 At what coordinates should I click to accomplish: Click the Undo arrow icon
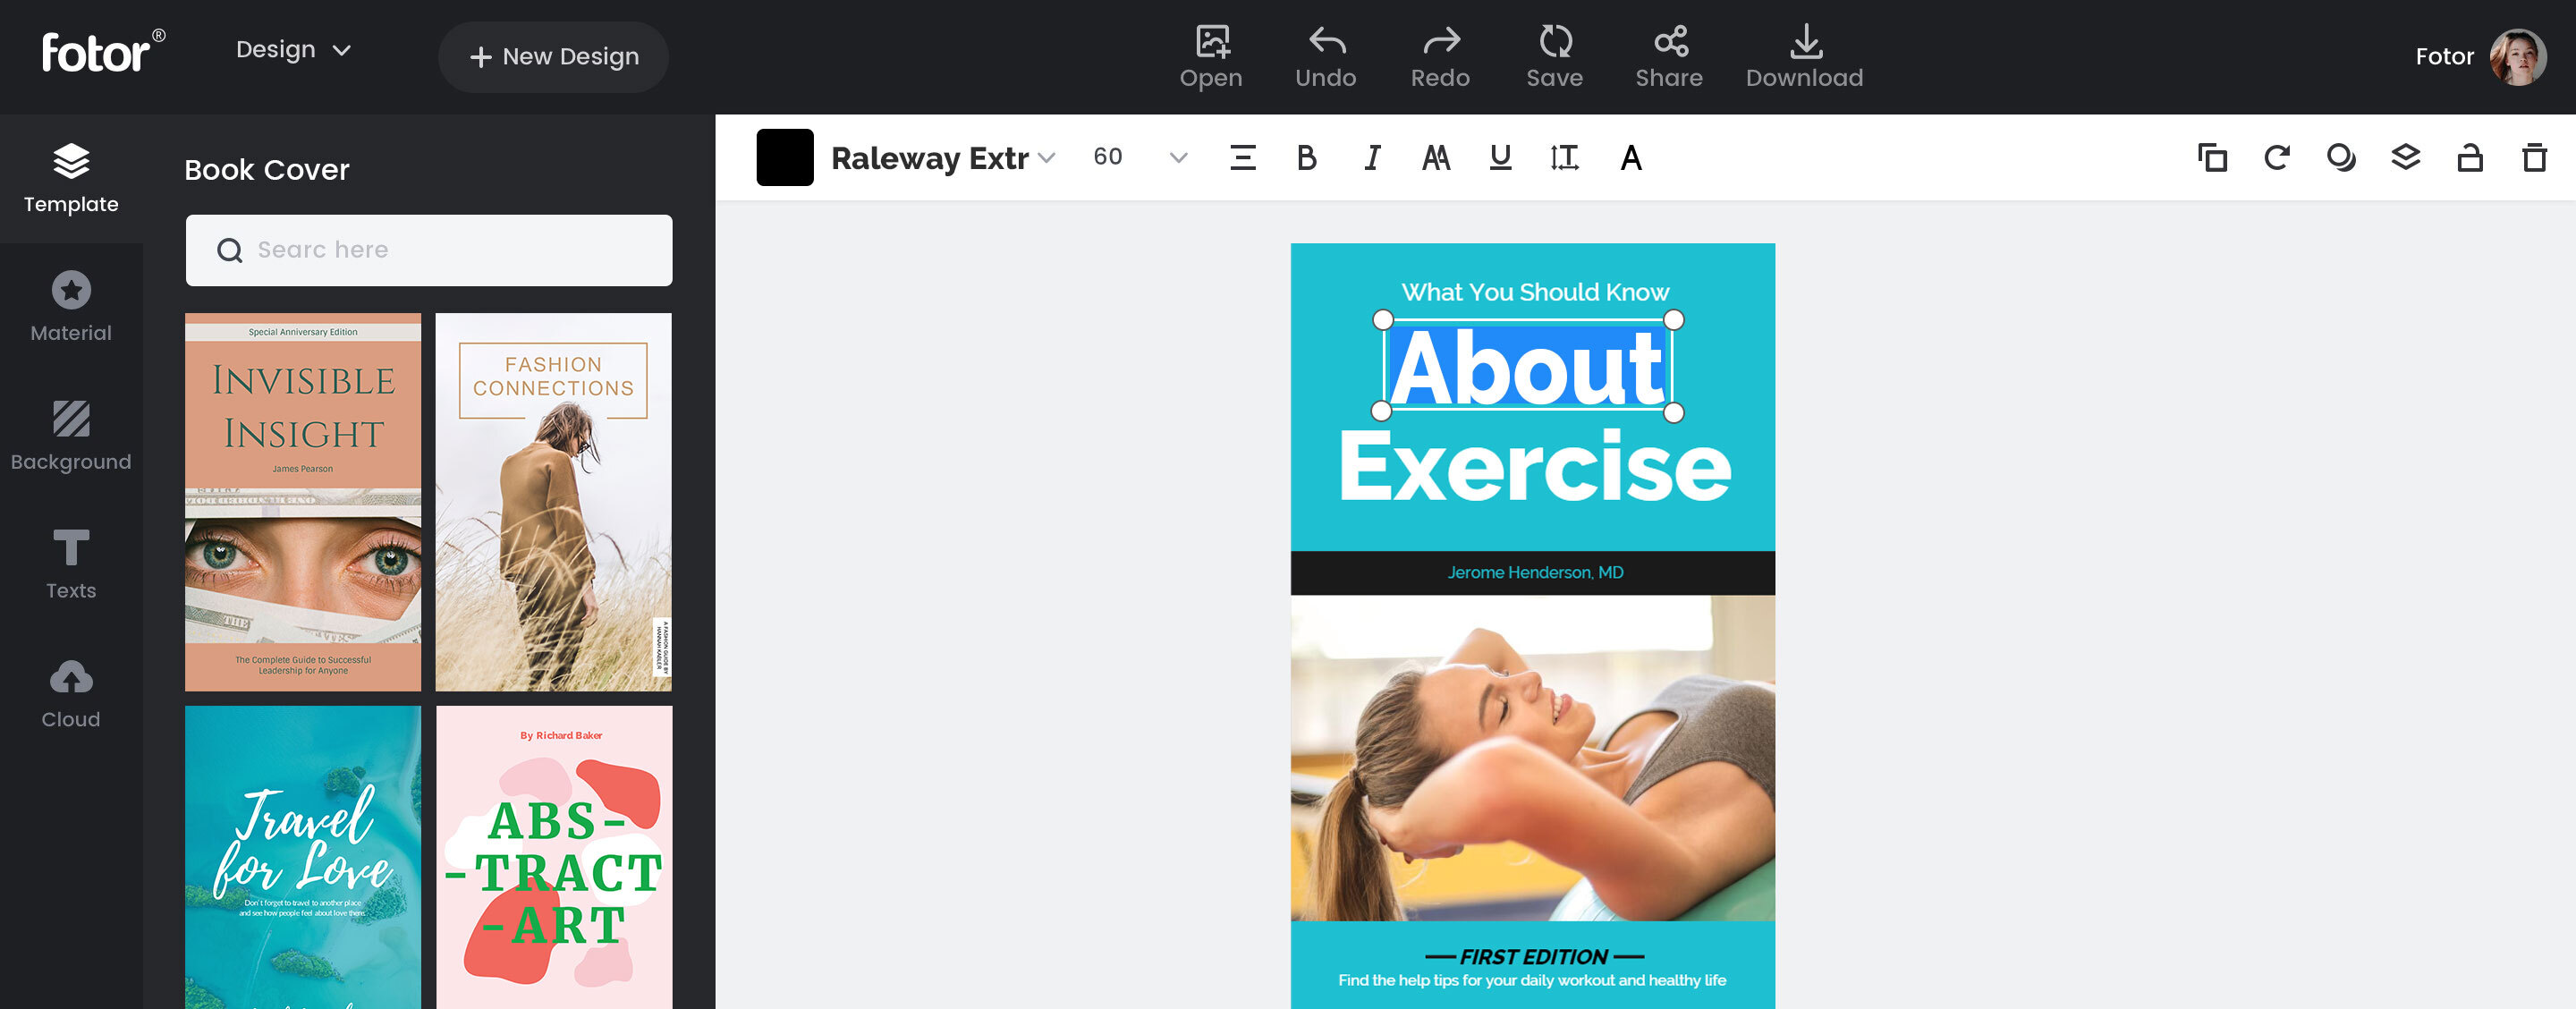[1326, 41]
